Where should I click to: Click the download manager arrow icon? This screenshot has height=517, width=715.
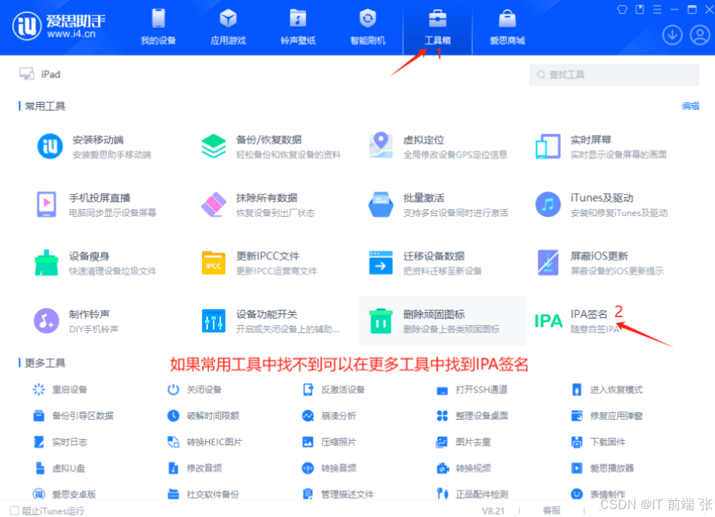672,35
